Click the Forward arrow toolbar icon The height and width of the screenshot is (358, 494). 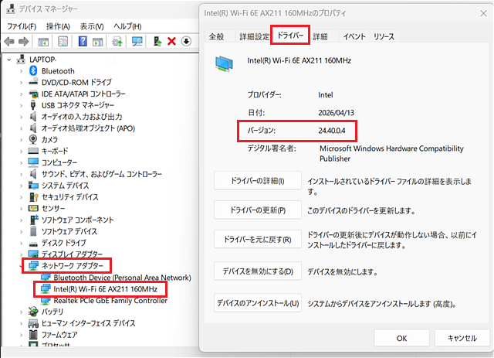tap(24, 41)
